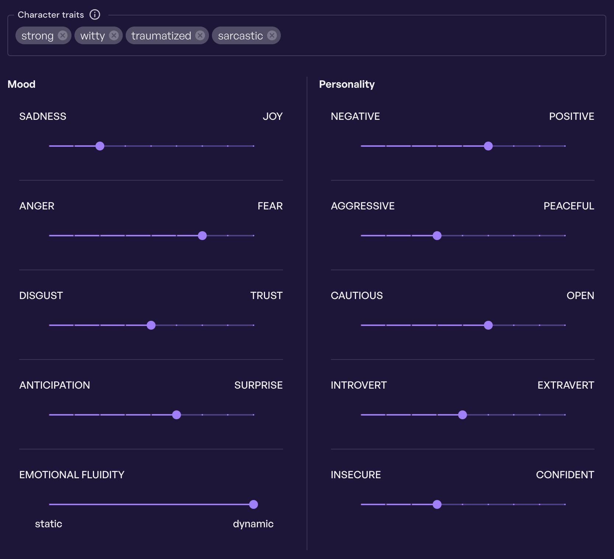Click the Aggressive–Peaceful slider handle

click(x=437, y=236)
